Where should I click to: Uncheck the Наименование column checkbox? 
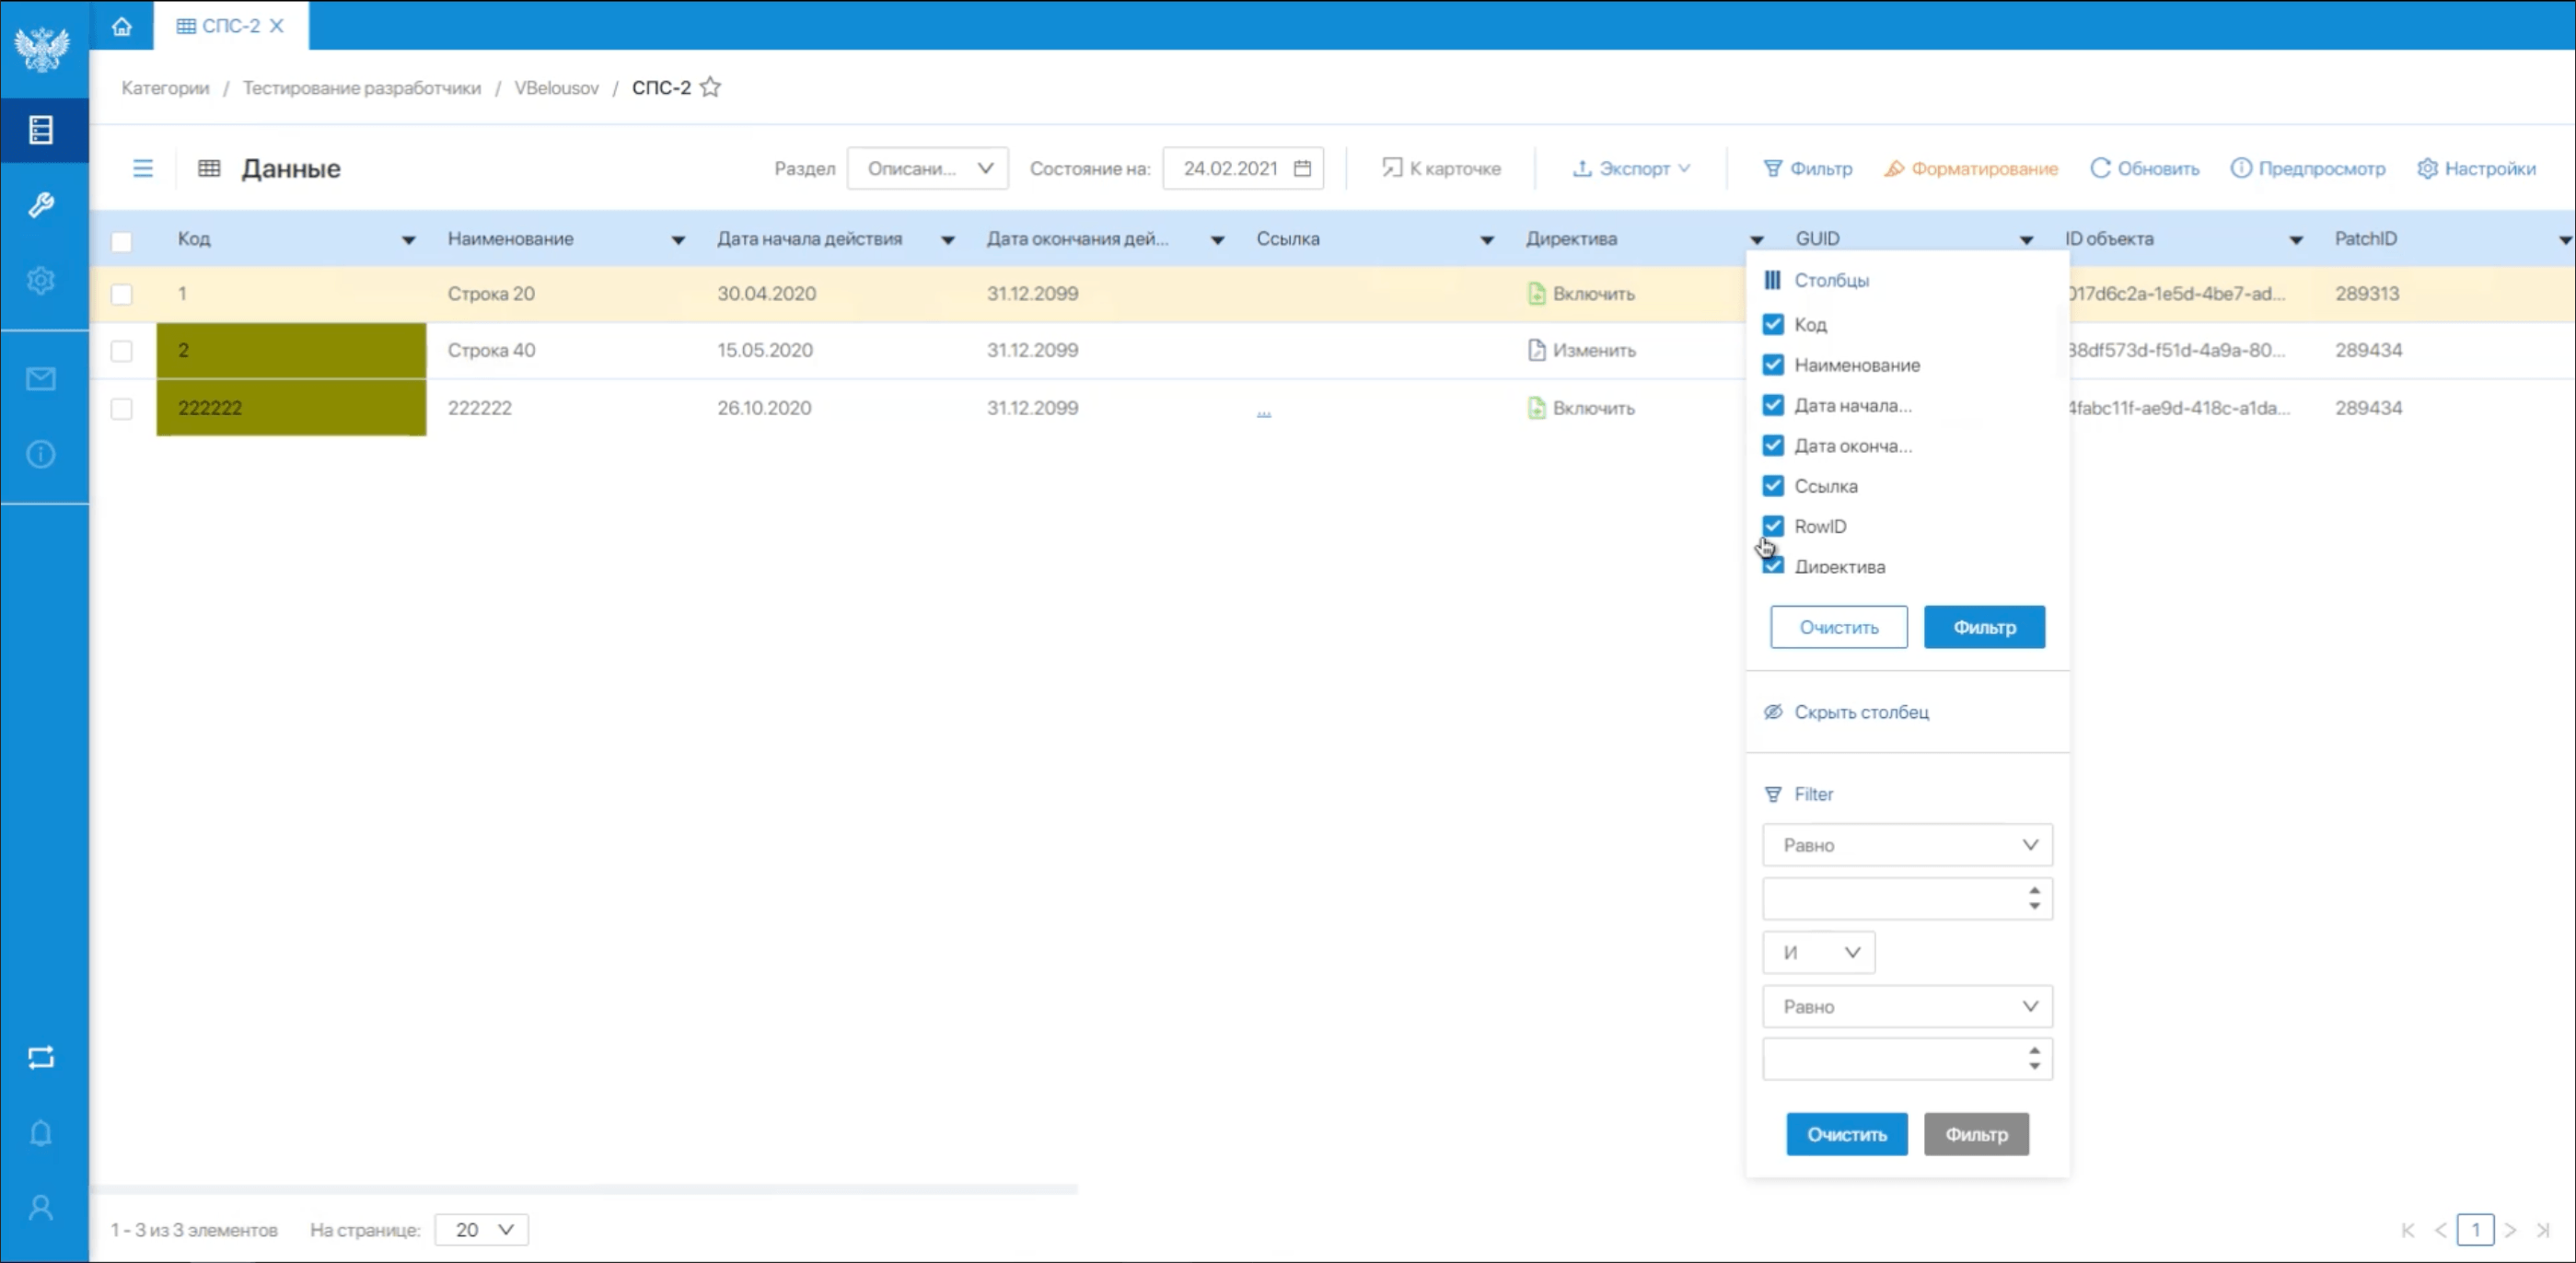click(x=1773, y=365)
